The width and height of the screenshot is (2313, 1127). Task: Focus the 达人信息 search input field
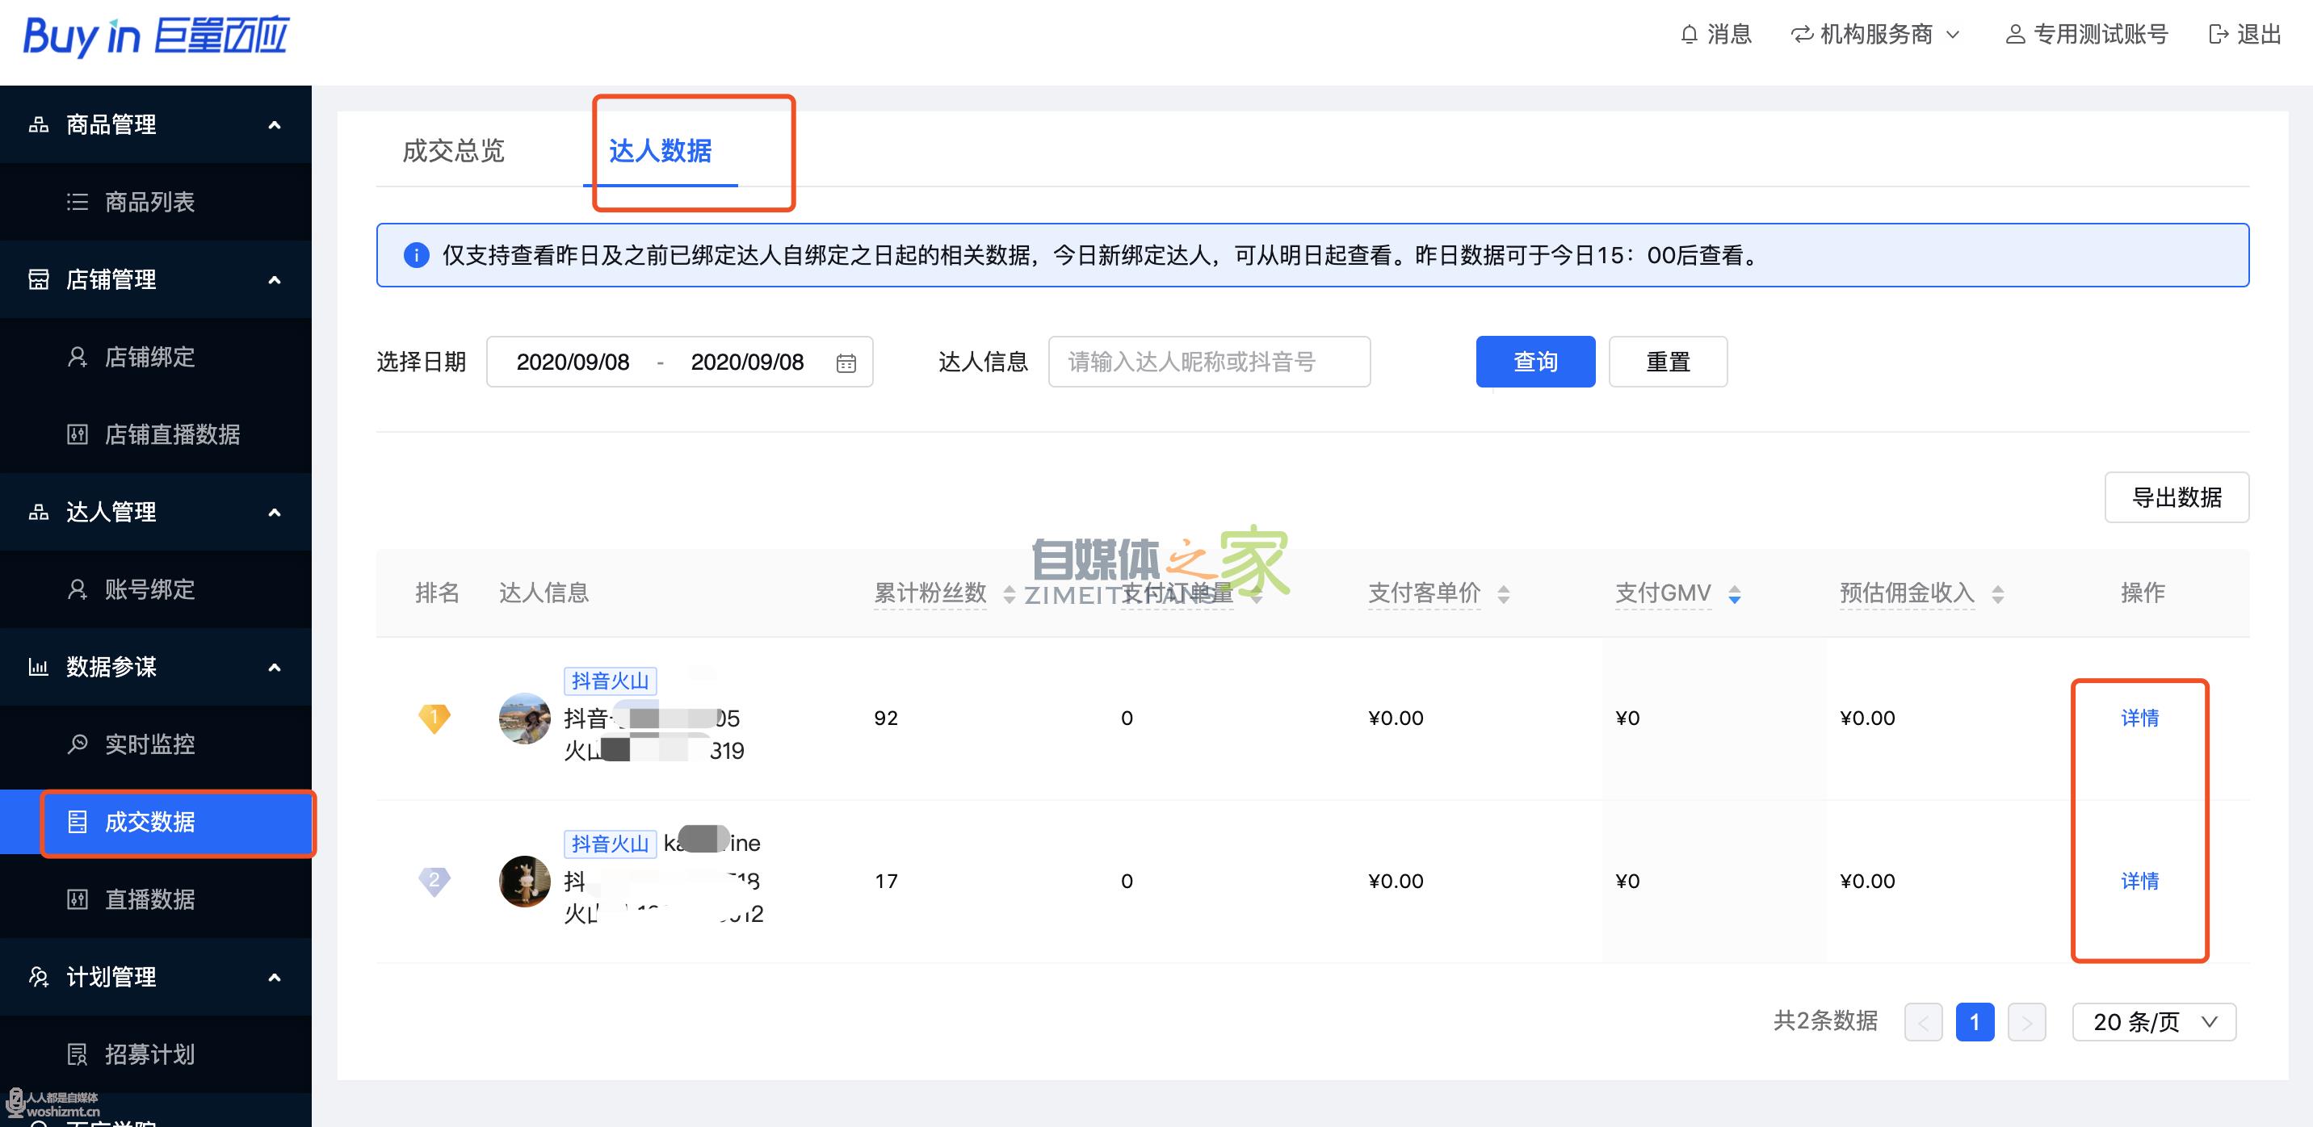coord(1208,362)
